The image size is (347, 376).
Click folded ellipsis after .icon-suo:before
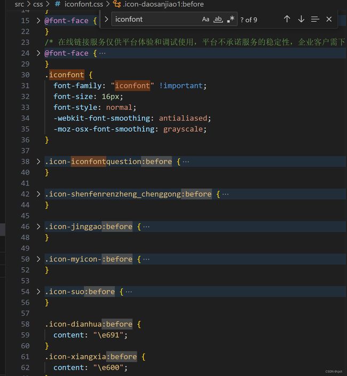click(129, 292)
